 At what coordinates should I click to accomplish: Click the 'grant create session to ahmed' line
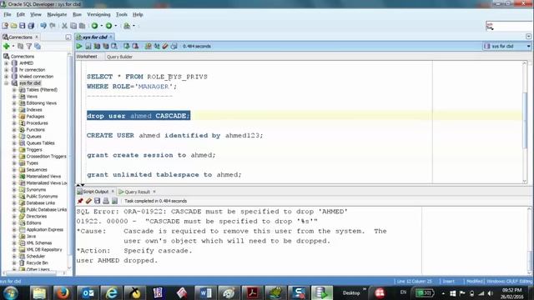(x=151, y=155)
